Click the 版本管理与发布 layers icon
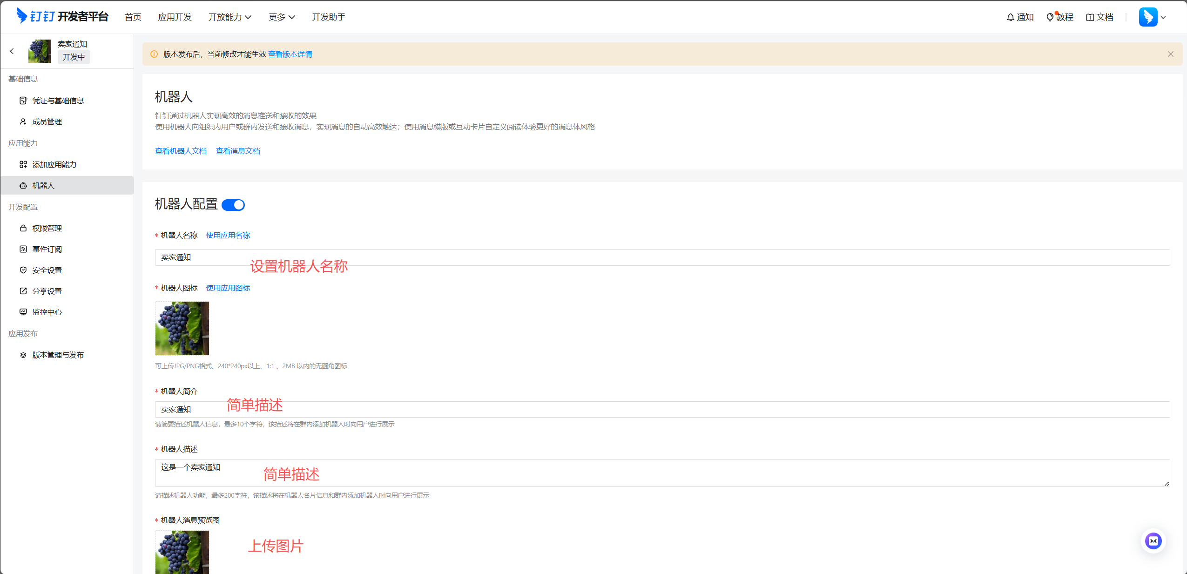The width and height of the screenshot is (1187, 574). 23,355
